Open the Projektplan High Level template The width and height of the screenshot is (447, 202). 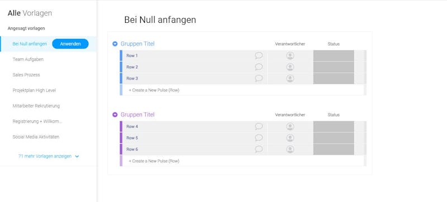click(x=34, y=90)
